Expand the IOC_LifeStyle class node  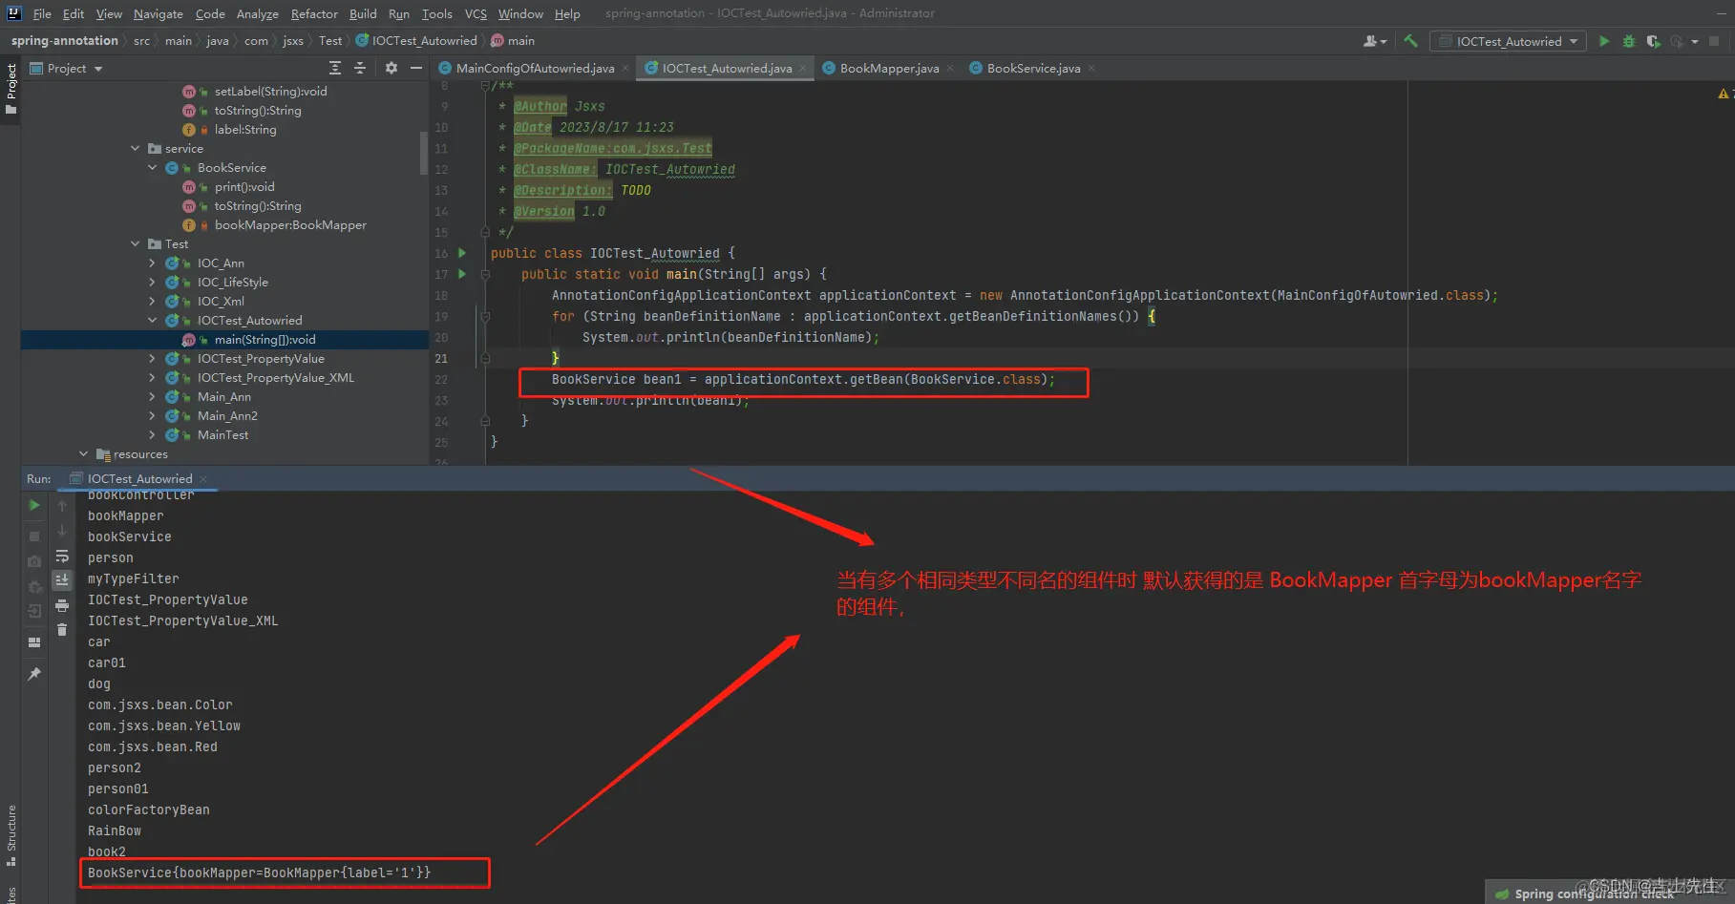coord(153,283)
